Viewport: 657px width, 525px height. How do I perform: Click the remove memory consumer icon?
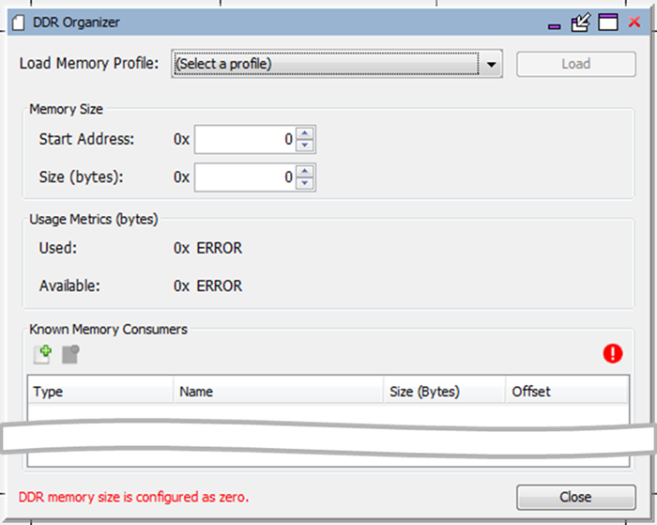tap(70, 354)
